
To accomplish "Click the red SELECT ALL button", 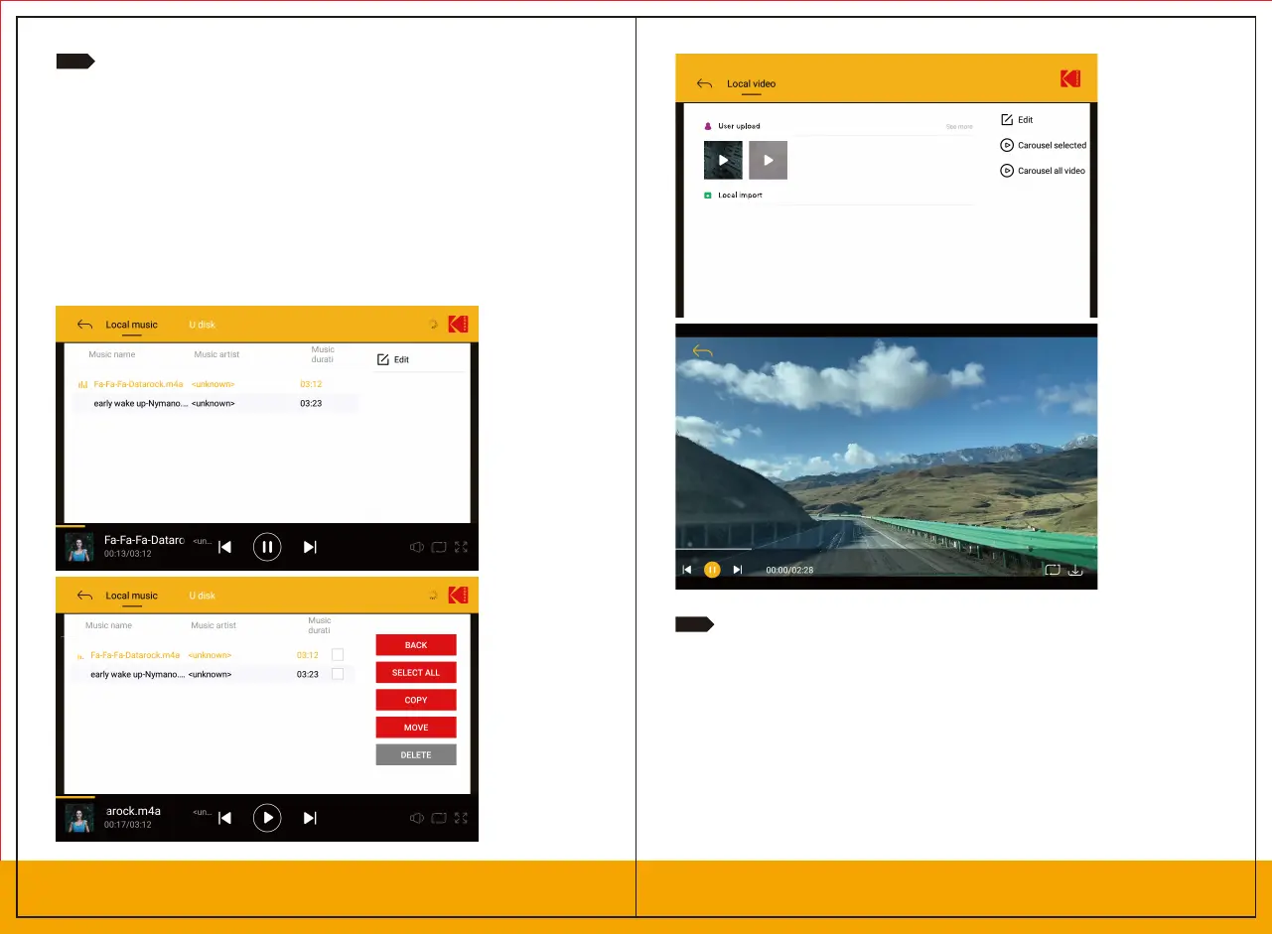I will (x=416, y=673).
